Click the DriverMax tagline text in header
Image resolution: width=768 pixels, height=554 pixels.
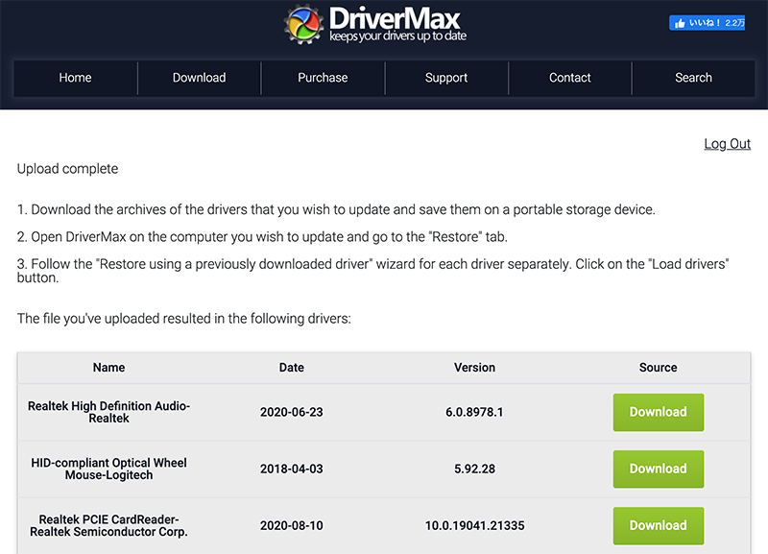coord(397,37)
